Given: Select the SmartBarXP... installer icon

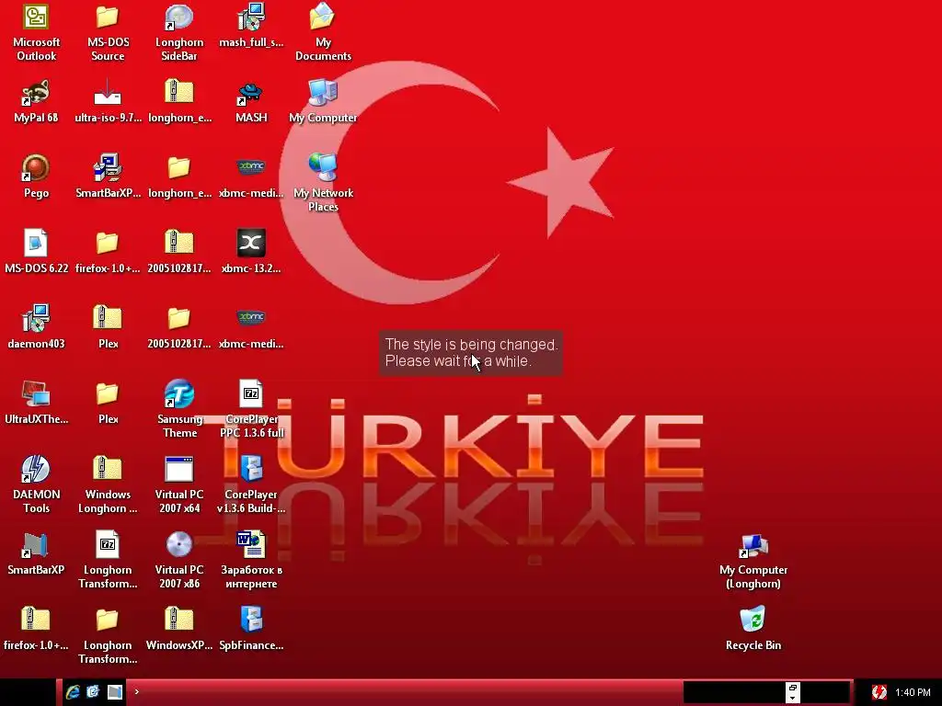Looking at the screenshot, I should 108,168.
